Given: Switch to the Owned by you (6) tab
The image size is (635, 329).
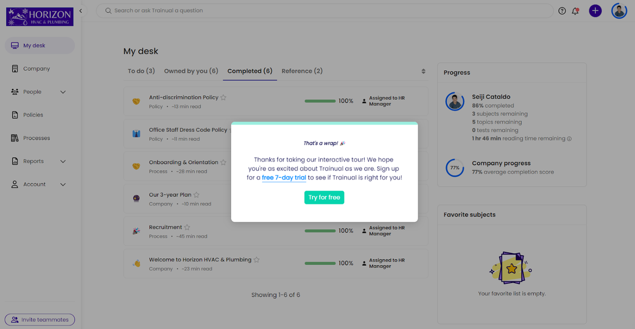Looking at the screenshot, I should [x=191, y=71].
